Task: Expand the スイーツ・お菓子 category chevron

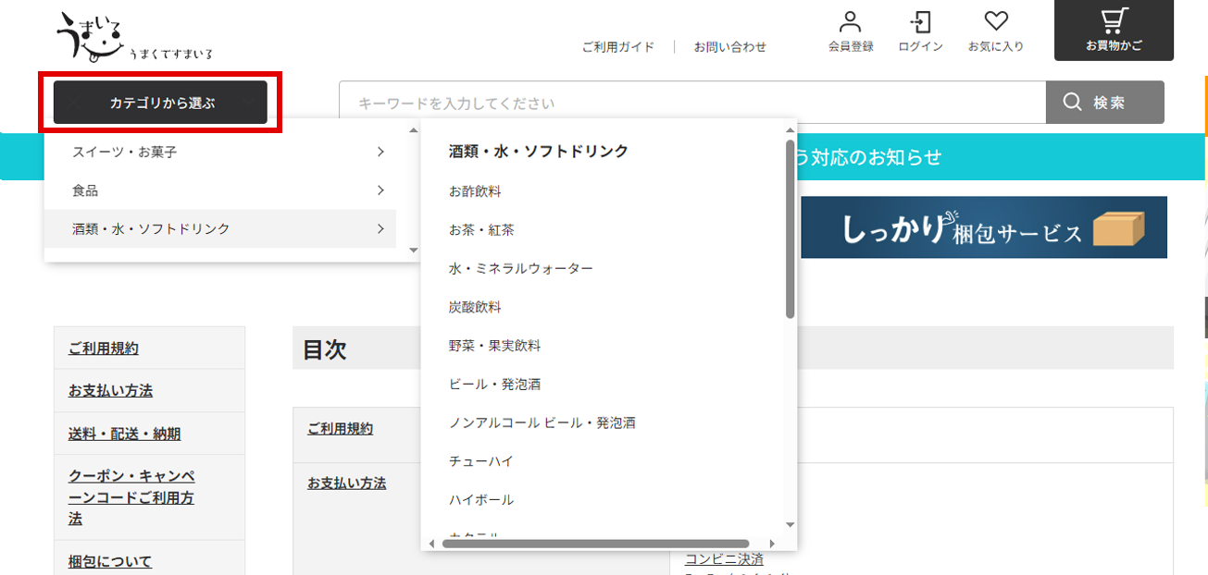Action: (x=380, y=152)
